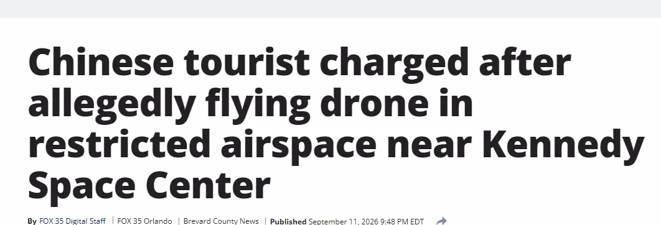Click "Chinese tourist" in the headline
This screenshot has width=661, height=225.
(x=169, y=62)
